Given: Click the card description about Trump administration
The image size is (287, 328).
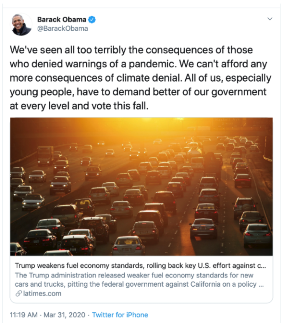Looking at the screenshot, I should coord(139,280).
